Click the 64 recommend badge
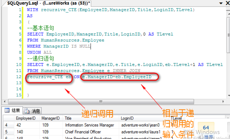 click(206, 128)
